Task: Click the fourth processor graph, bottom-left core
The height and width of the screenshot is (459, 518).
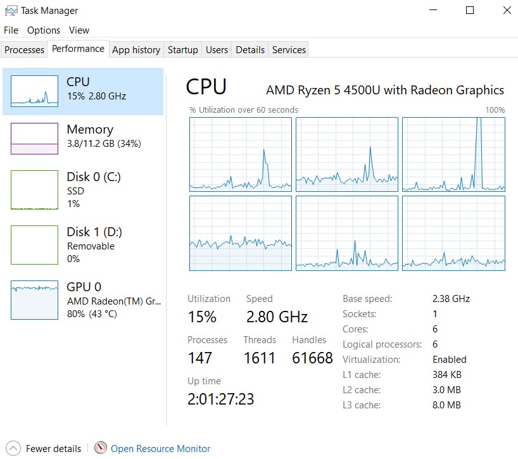Action: [241, 234]
